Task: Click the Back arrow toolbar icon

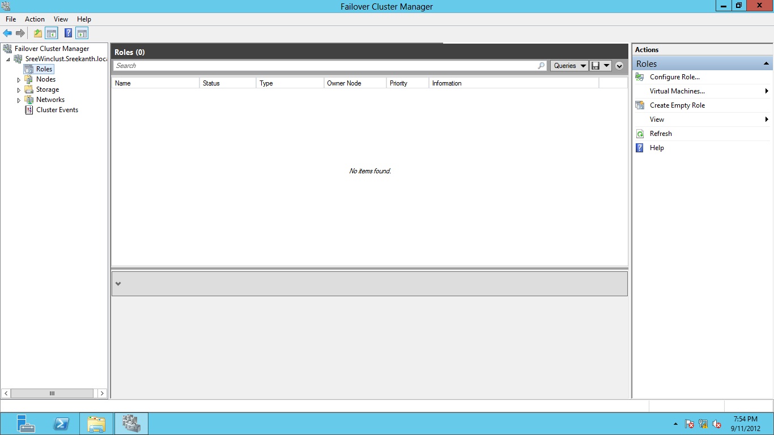Action: click(x=7, y=33)
